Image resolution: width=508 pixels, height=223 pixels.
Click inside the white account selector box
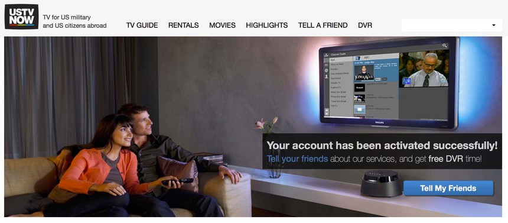point(452,25)
